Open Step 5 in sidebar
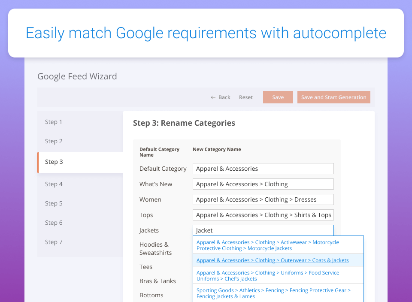 [80, 203]
